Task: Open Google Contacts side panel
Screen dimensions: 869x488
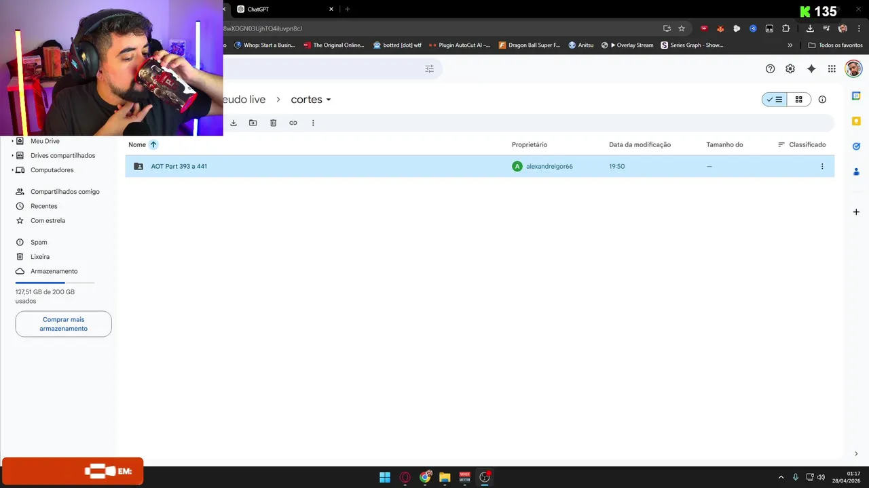Action: click(x=856, y=171)
